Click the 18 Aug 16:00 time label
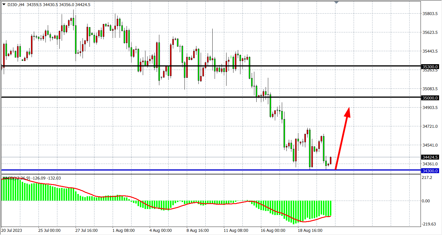Image resolution: width=442 pixels, height=235 pixels. tap(310, 230)
